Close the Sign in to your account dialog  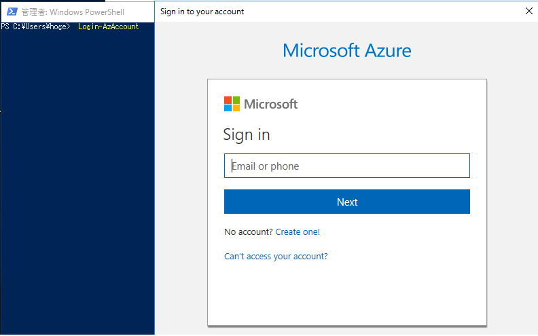(528, 11)
